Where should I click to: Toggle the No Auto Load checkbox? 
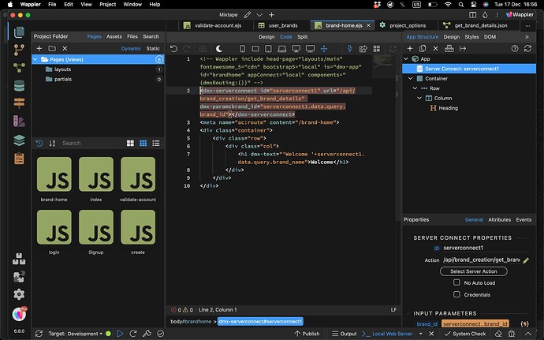pyautogui.click(x=456, y=282)
